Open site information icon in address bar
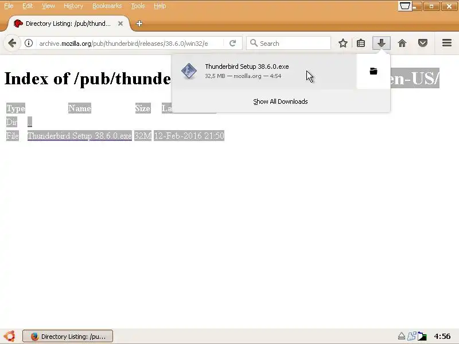This screenshot has width=459, height=344. pyautogui.click(x=28, y=44)
